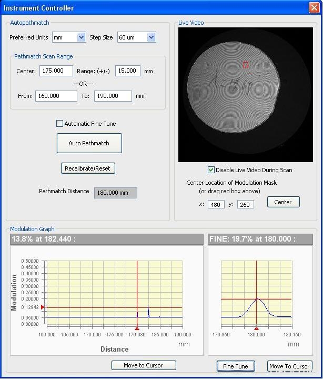The height and width of the screenshot is (379, 323).
Task: Click Move to Cursor under the coarse graph
Action: (144, 365)
